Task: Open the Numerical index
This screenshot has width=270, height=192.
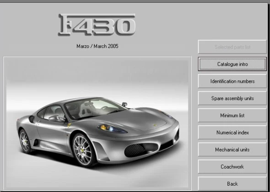Action: pyautogui.click(x=232, y=133)
